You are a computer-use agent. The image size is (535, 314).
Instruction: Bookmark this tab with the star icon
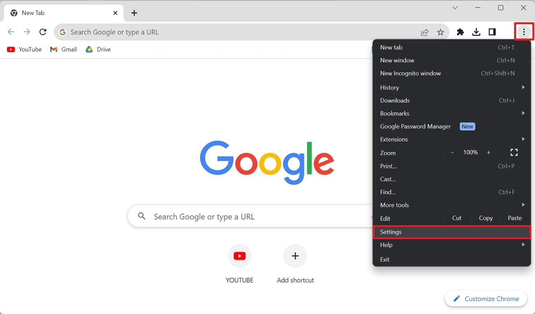[440, 32]
